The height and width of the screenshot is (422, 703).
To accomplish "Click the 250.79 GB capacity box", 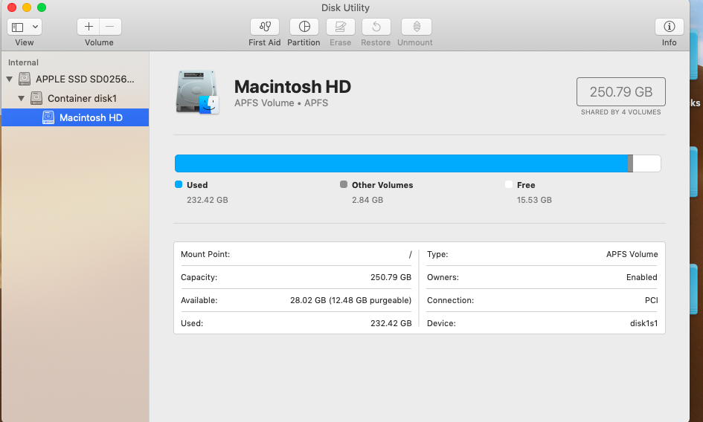I will click(621, 92).
